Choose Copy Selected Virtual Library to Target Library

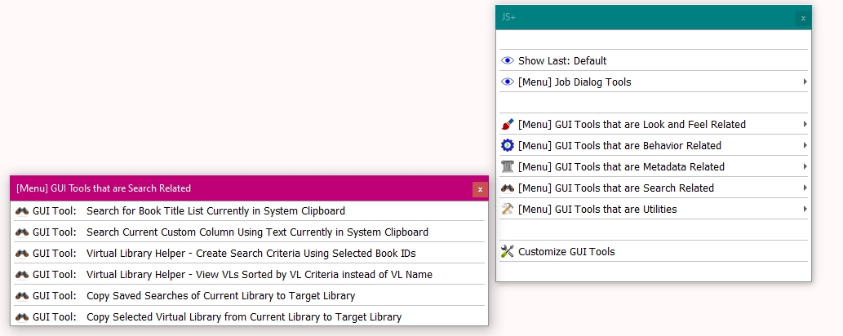(x=244, y=317)
